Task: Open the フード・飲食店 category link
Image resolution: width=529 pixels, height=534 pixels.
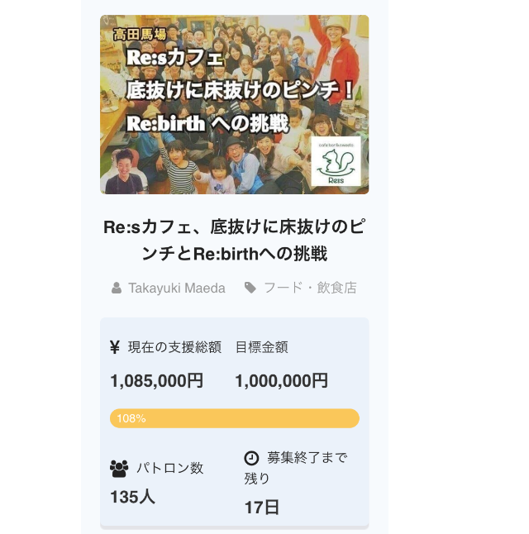Action: click(310, 288)
